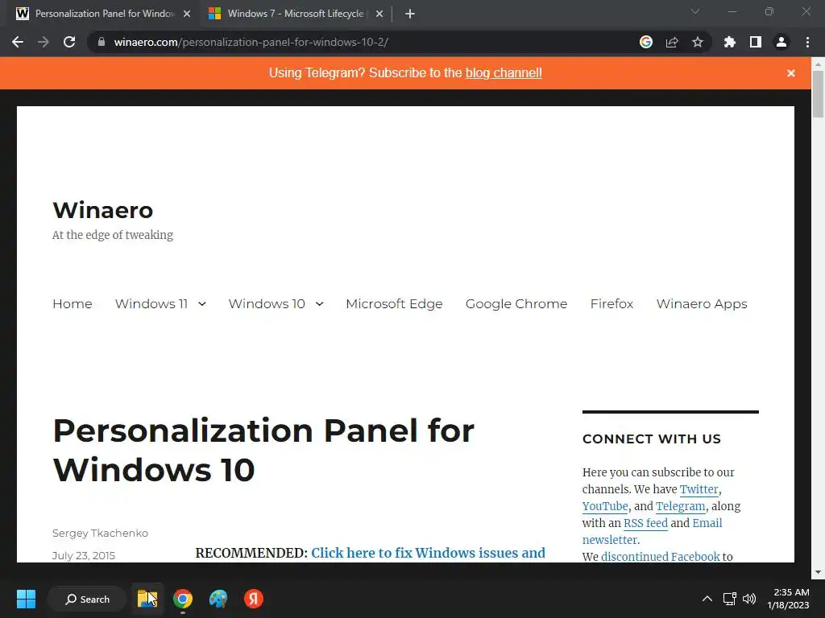Click the taskbar Search box
The height and width of the screenshot is (618, 825).
click(x=87, y=599)
